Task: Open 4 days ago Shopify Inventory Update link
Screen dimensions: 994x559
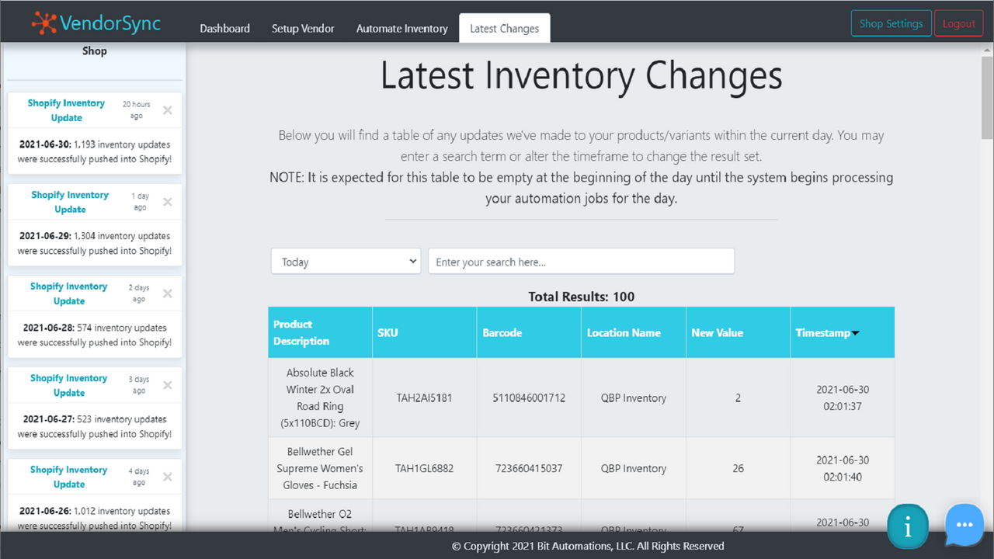Action: pyautogui.click(x=69, y=477)
